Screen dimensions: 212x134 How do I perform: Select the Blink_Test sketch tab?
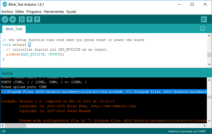(14, 29)
